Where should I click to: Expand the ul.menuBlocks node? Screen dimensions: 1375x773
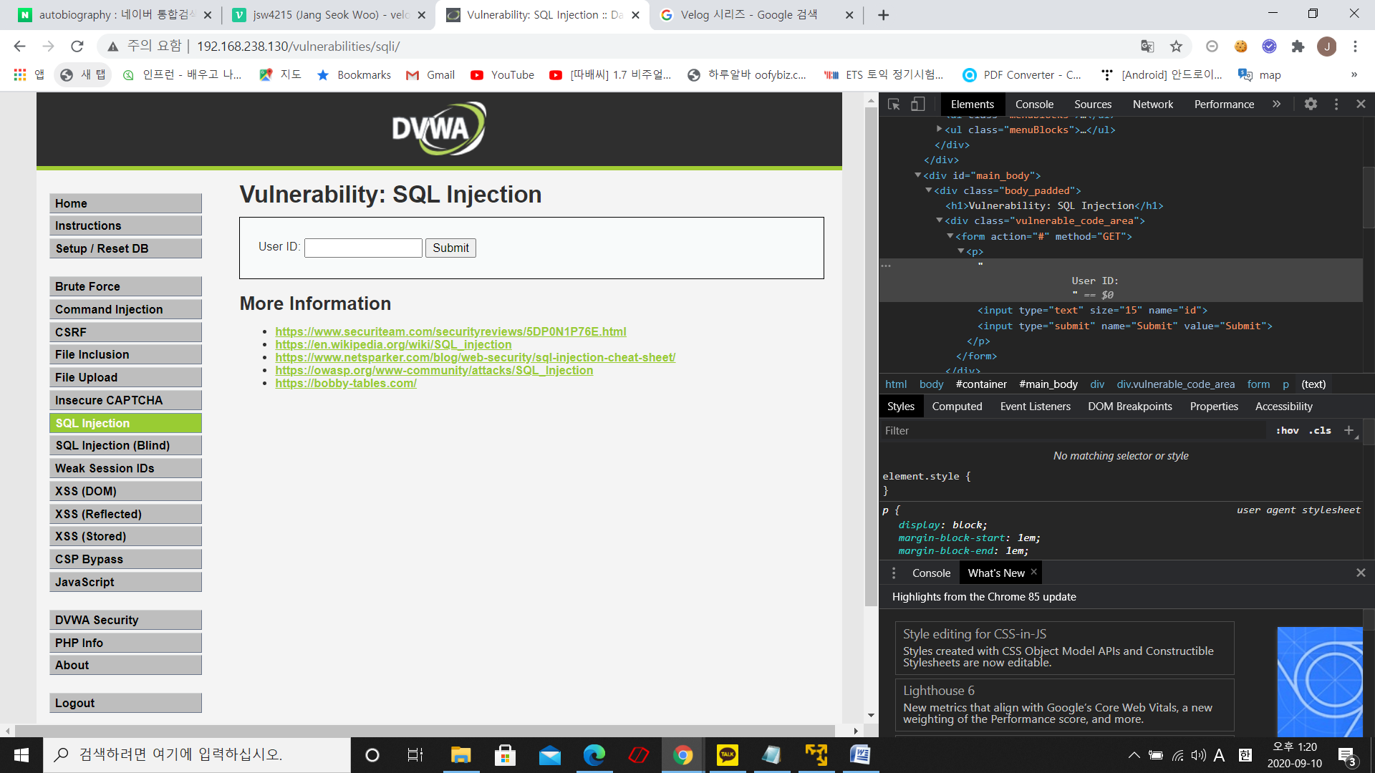point(939,130)
